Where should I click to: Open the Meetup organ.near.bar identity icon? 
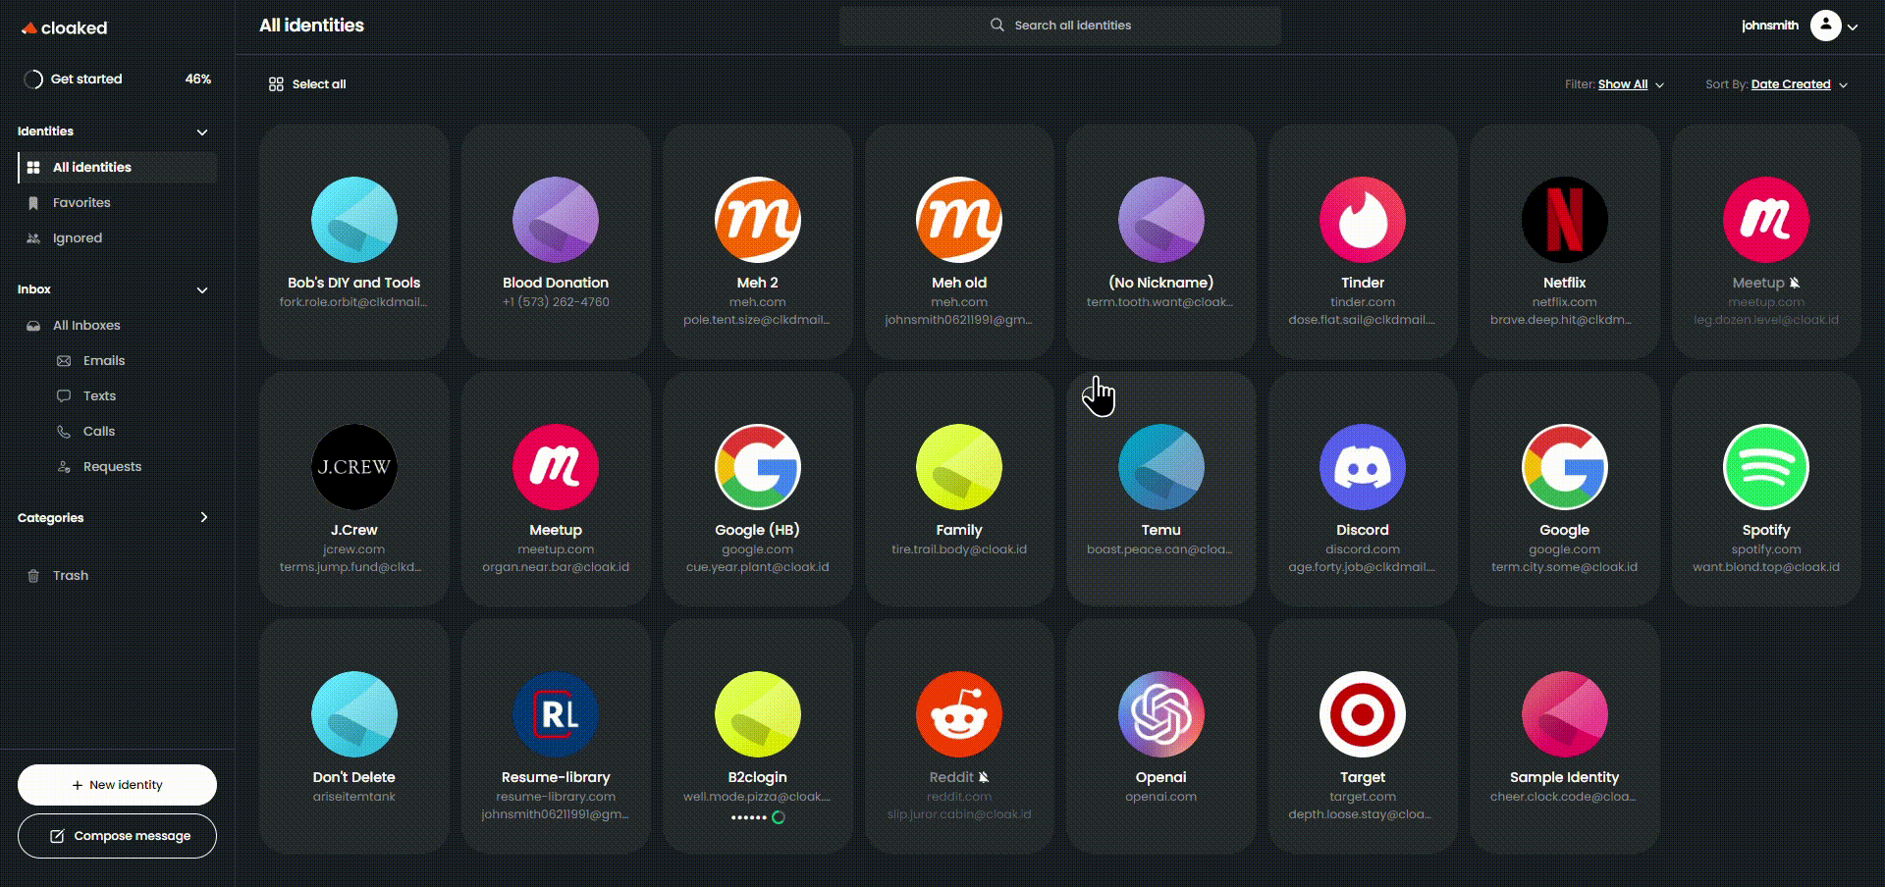click(x=555, y=467)
